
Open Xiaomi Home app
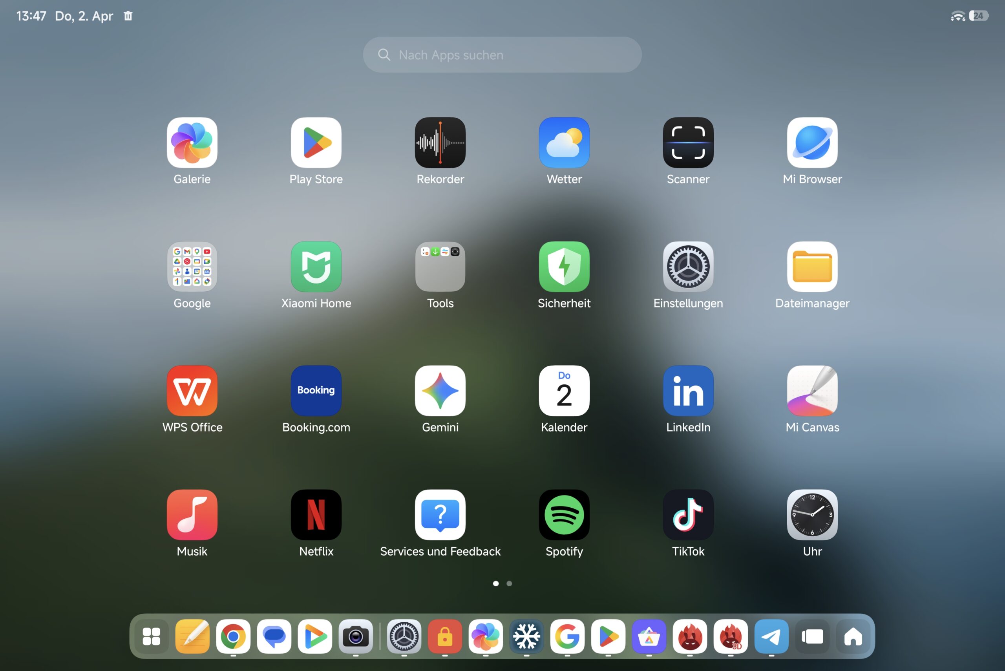[316, 267]
